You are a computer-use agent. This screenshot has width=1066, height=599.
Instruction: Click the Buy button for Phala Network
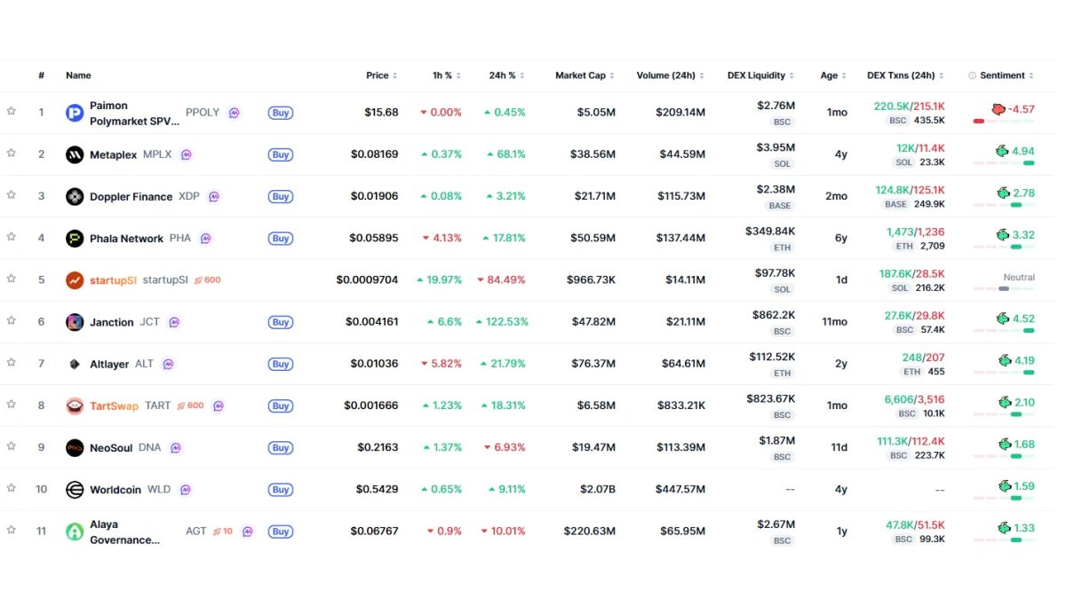point(281,239)
